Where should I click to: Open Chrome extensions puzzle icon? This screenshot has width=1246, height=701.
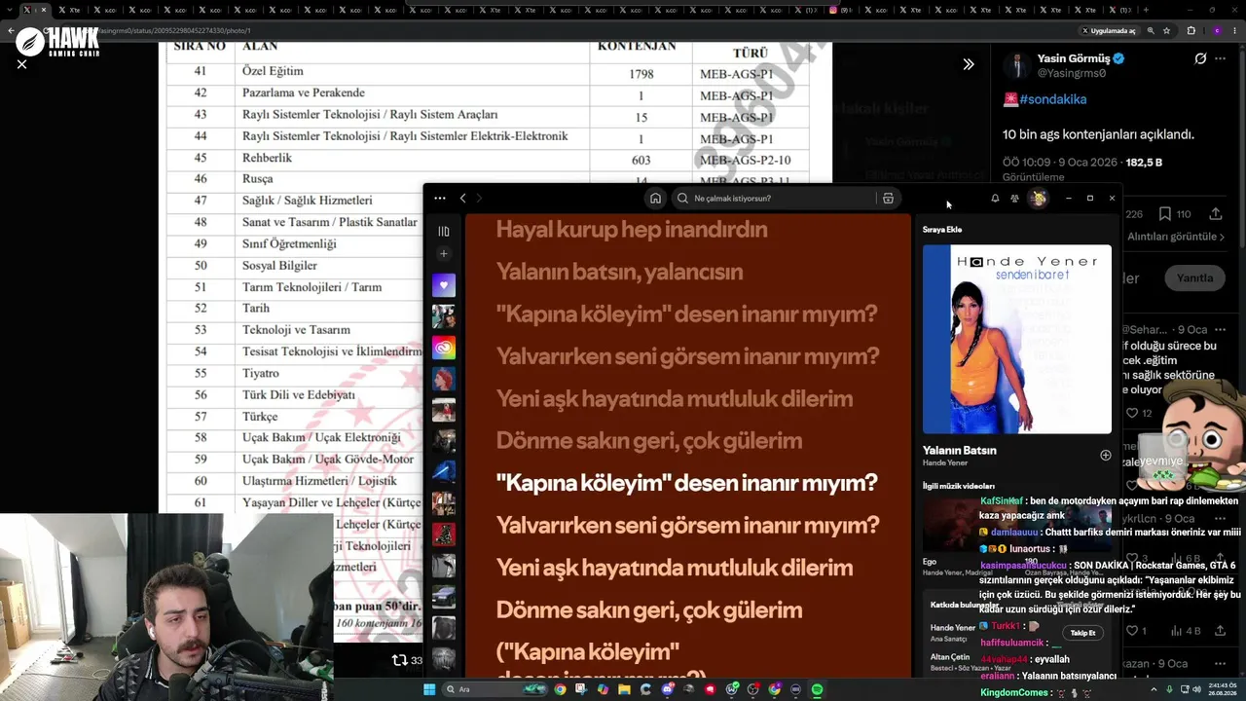(x=1191, y=30)
